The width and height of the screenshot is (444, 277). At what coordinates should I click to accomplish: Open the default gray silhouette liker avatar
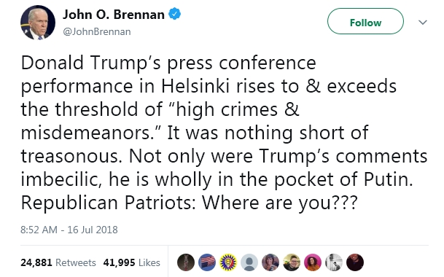click(249, 262)
